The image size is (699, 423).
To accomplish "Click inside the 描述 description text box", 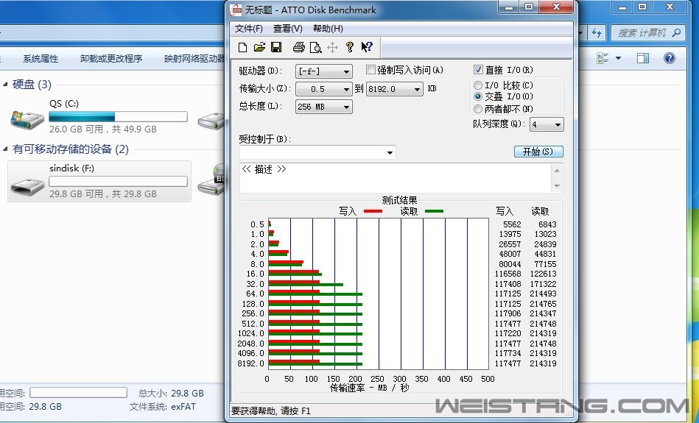I will coord(395,179).
